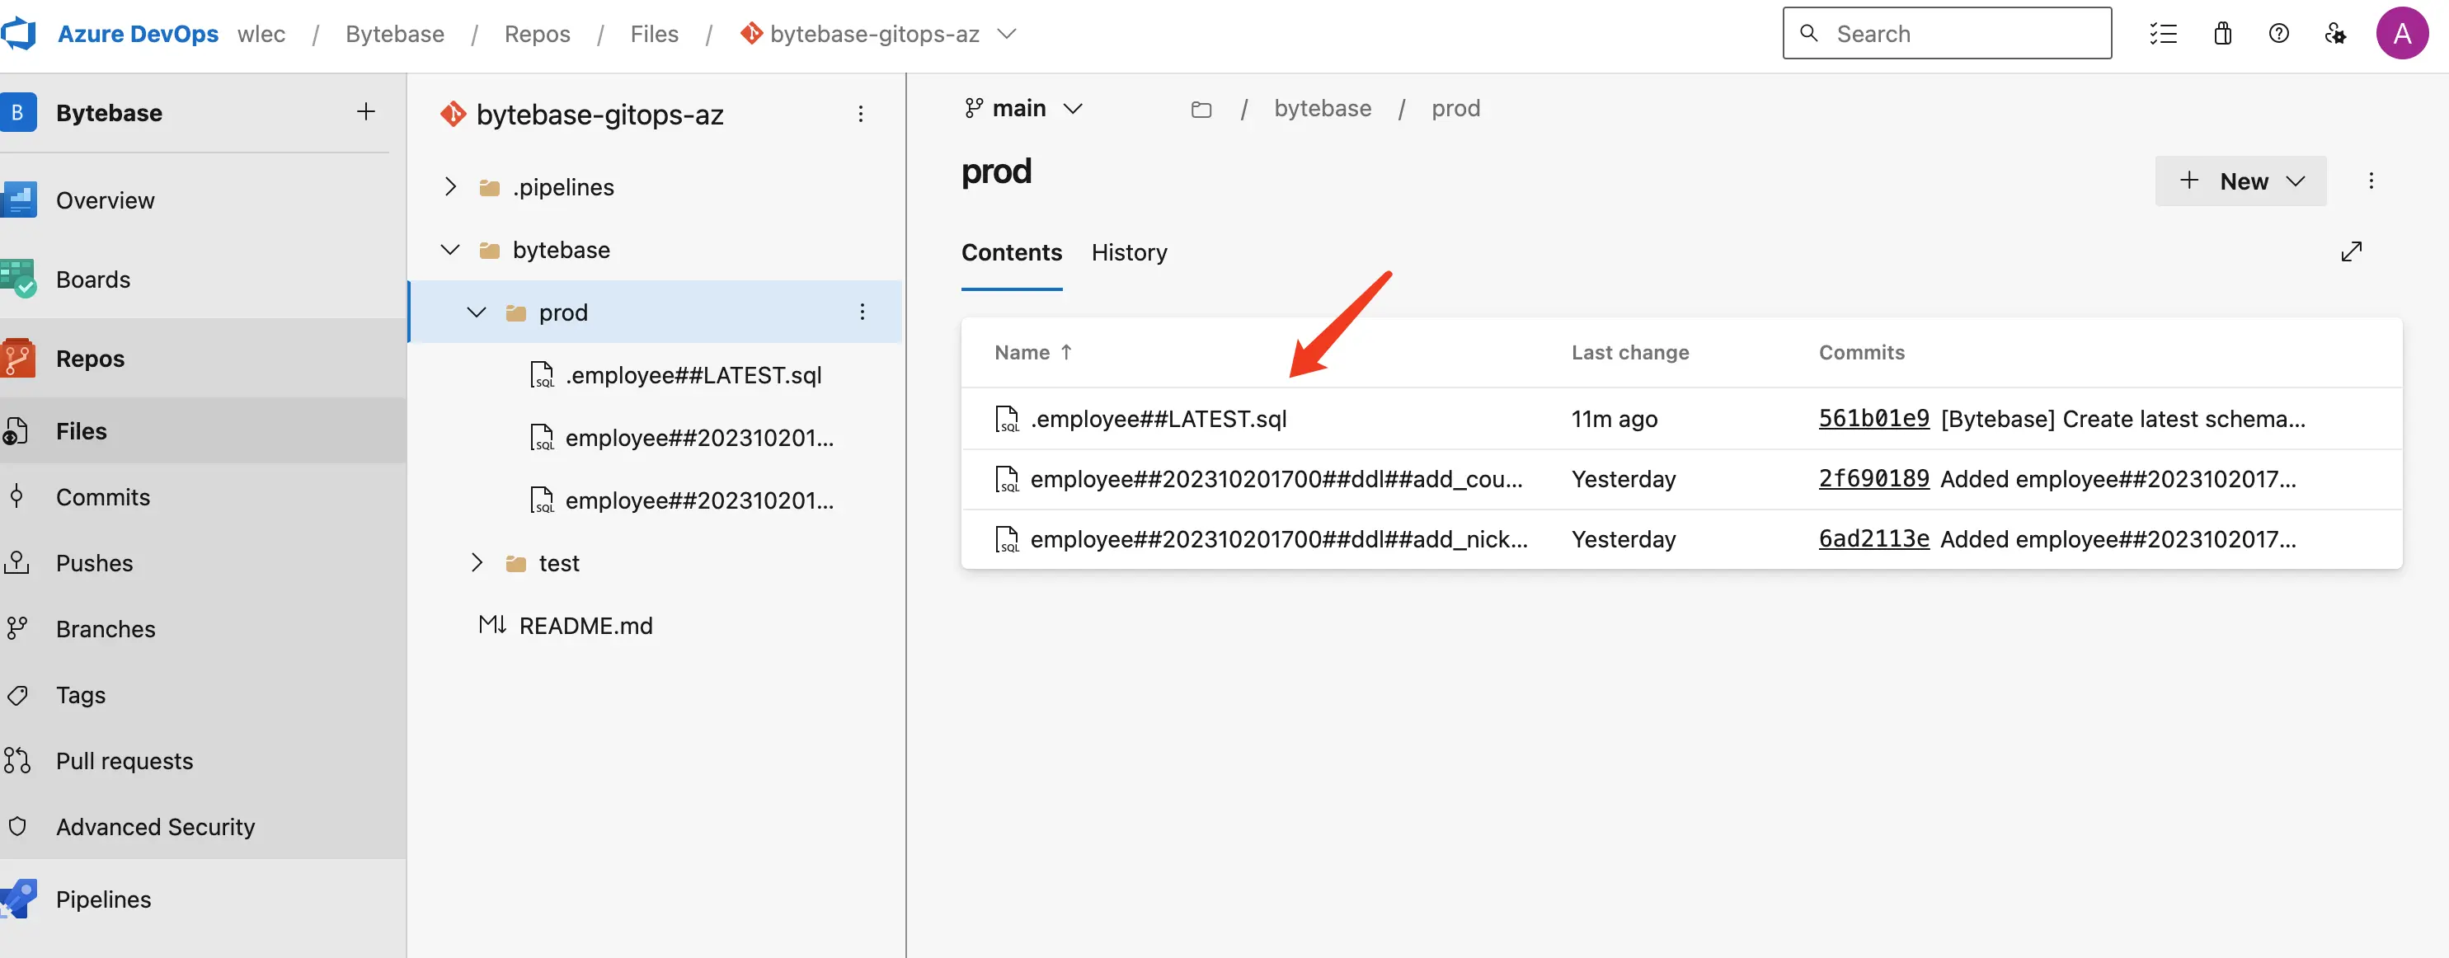The image size is (2449, 958).
Task: Click the plus icon beside Bytebase project
Action: [x=366, y=112]
